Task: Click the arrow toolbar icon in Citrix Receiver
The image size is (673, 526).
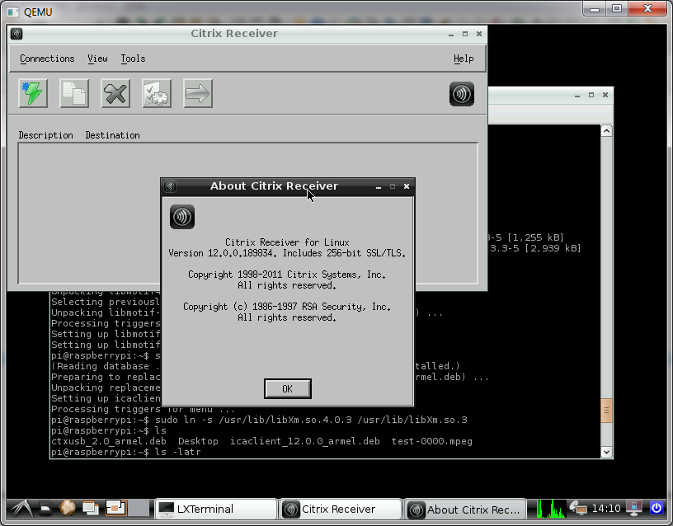Action: [x=198, y=93]
